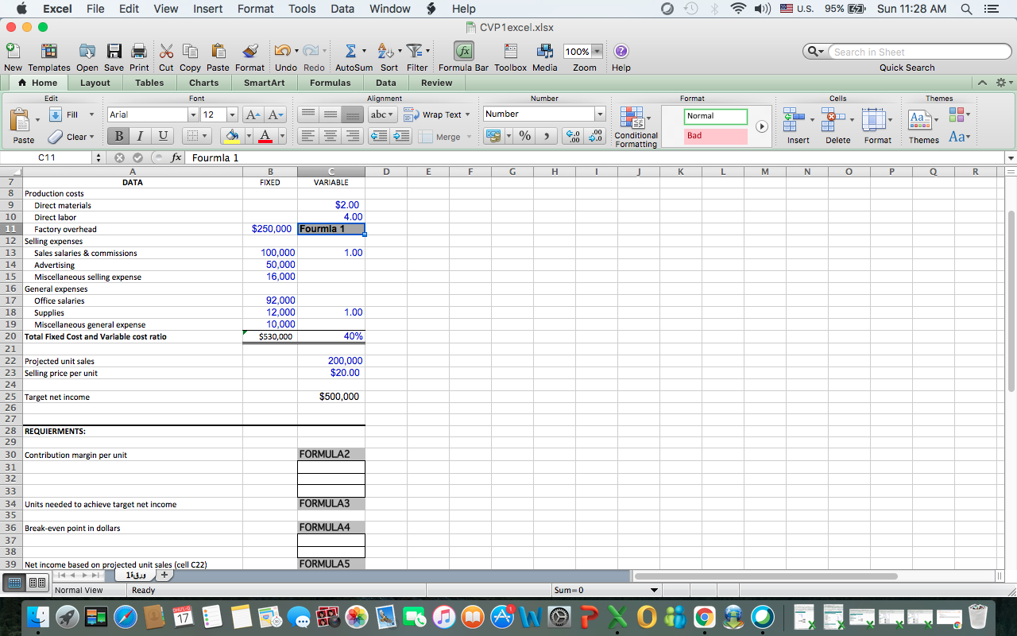Switch to the Layout ribbon tab

click(x=95, y=83)
